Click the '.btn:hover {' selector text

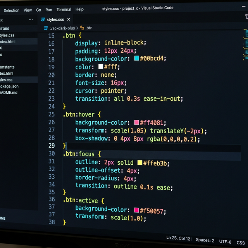(x=82, y=114)
